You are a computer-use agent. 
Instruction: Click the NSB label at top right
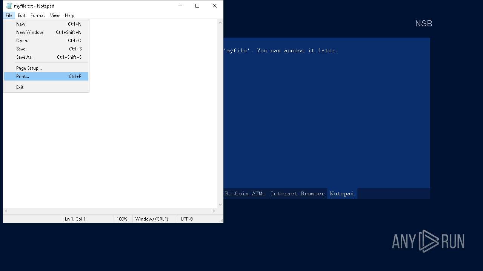point(423,23)
